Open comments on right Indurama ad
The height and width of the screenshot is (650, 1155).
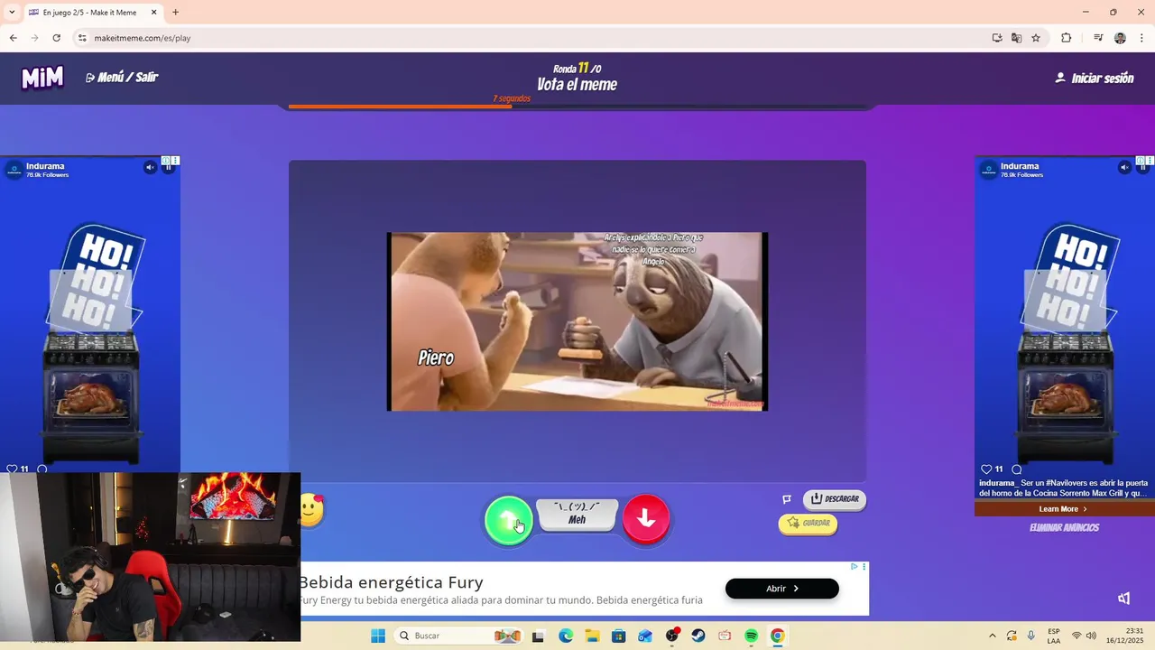pos(1017,469)
